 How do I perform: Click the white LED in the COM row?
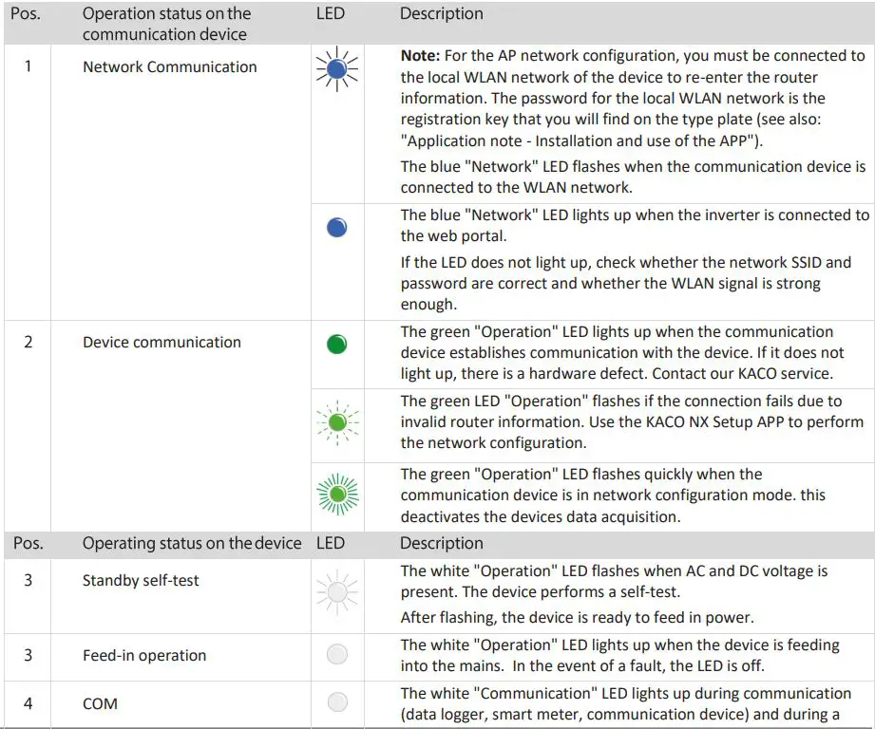(336, 702)
